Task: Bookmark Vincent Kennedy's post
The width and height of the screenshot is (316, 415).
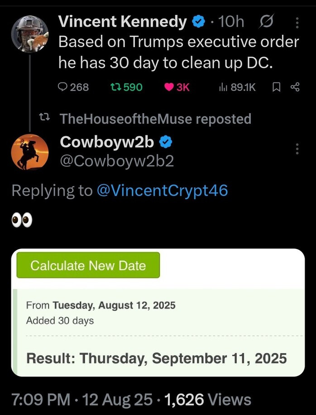Action: (x=277, y=87)
